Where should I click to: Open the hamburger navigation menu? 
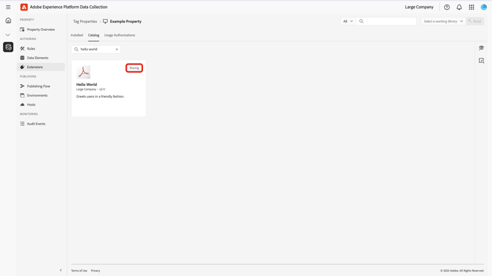(x=8, y=7)
